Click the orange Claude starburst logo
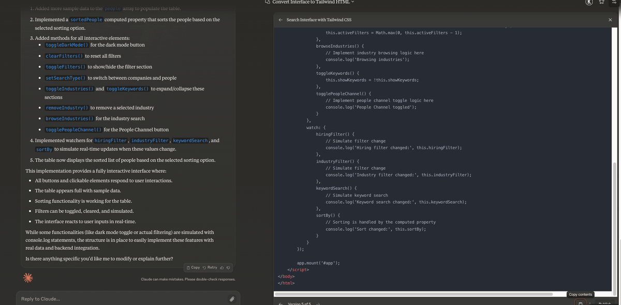The height and width of the screenshot is (305, 621). pos(28,278)
